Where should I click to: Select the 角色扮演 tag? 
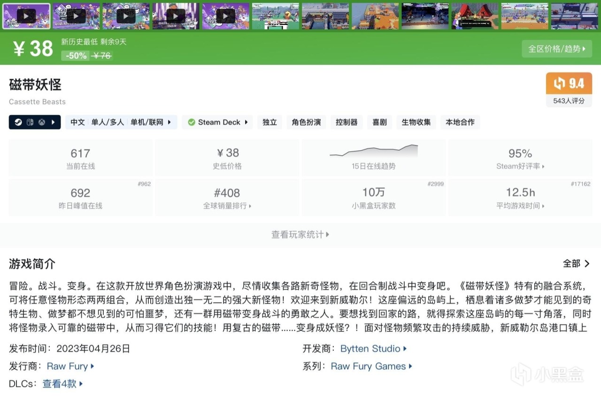[x=306, y=122]
